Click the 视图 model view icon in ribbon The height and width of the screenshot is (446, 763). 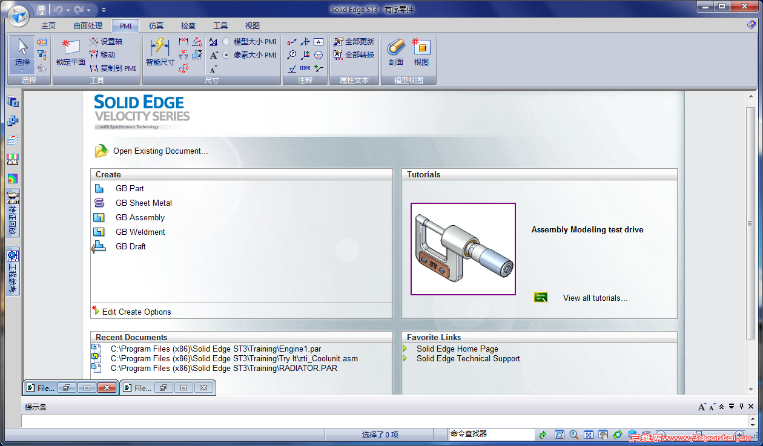click(421, 53)
